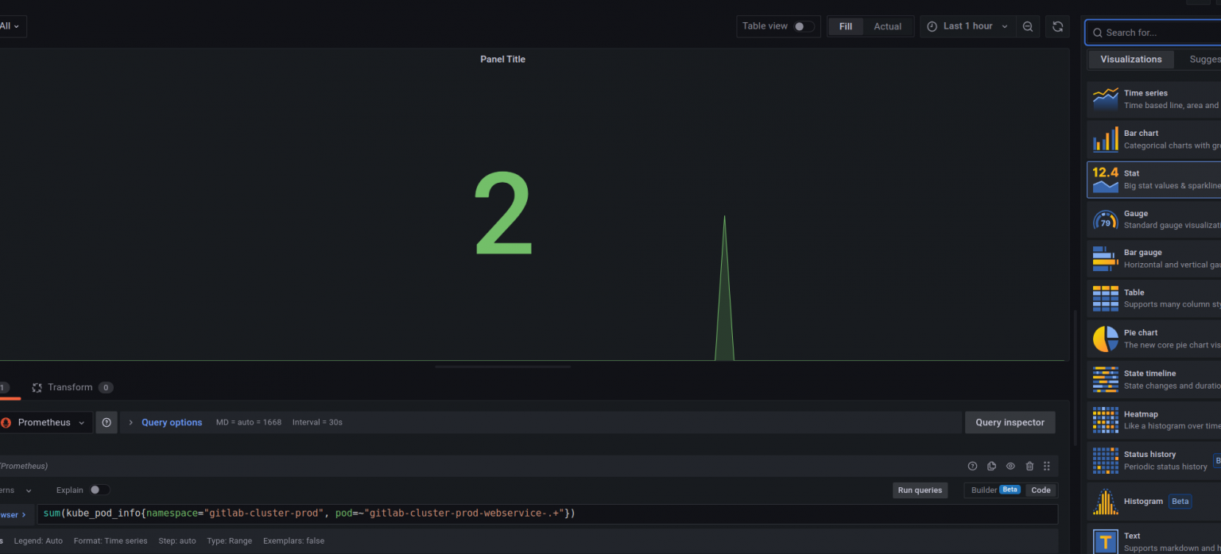
Task: Refresh the dashboard with the refresh icon
Action: point(1057,26)
